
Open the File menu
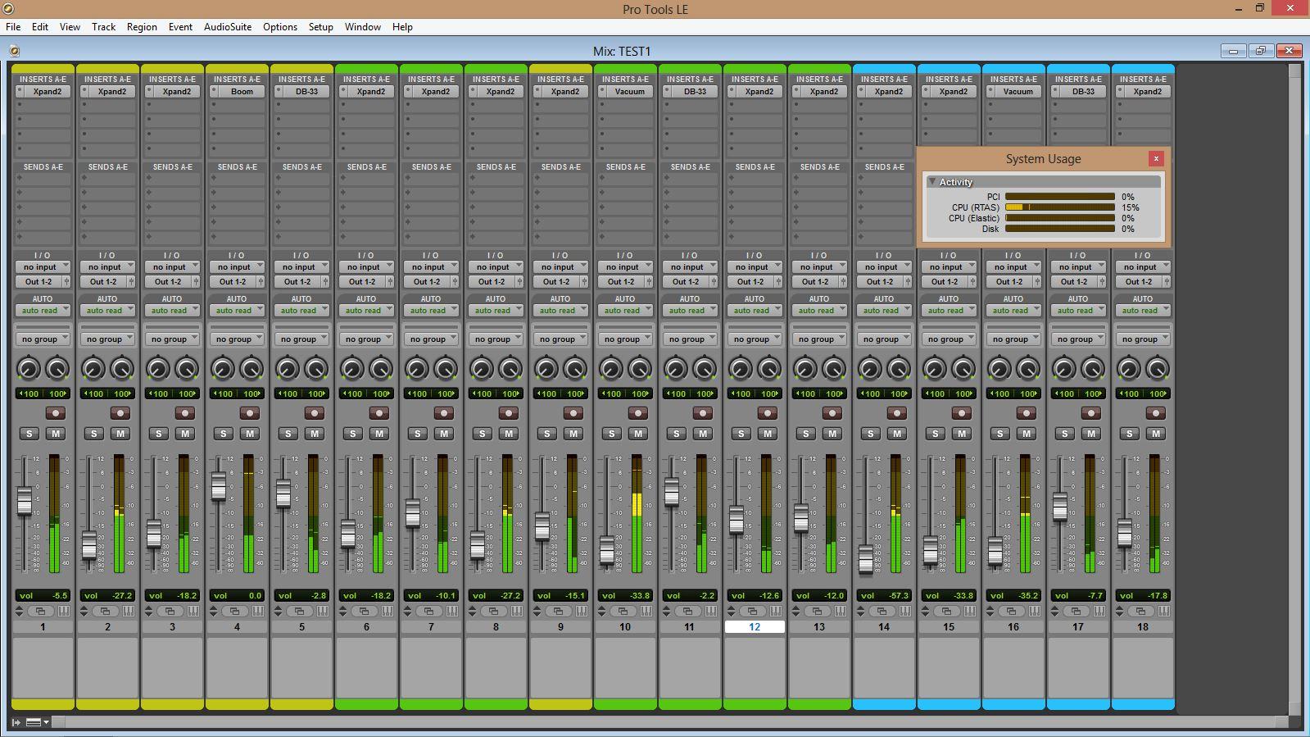tap(13, 27)
